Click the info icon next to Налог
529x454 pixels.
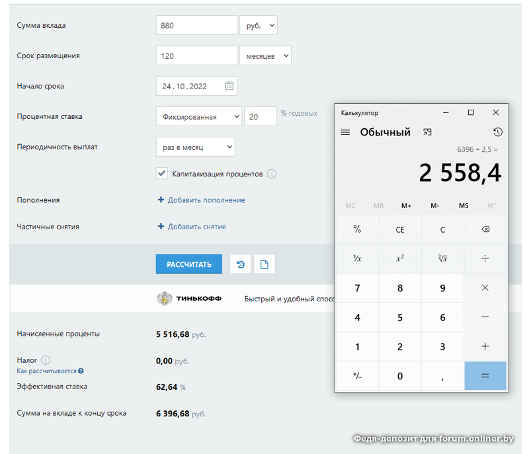pos(46,360)
